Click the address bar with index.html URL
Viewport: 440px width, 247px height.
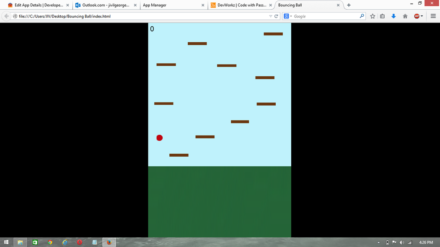click(138, 16)
